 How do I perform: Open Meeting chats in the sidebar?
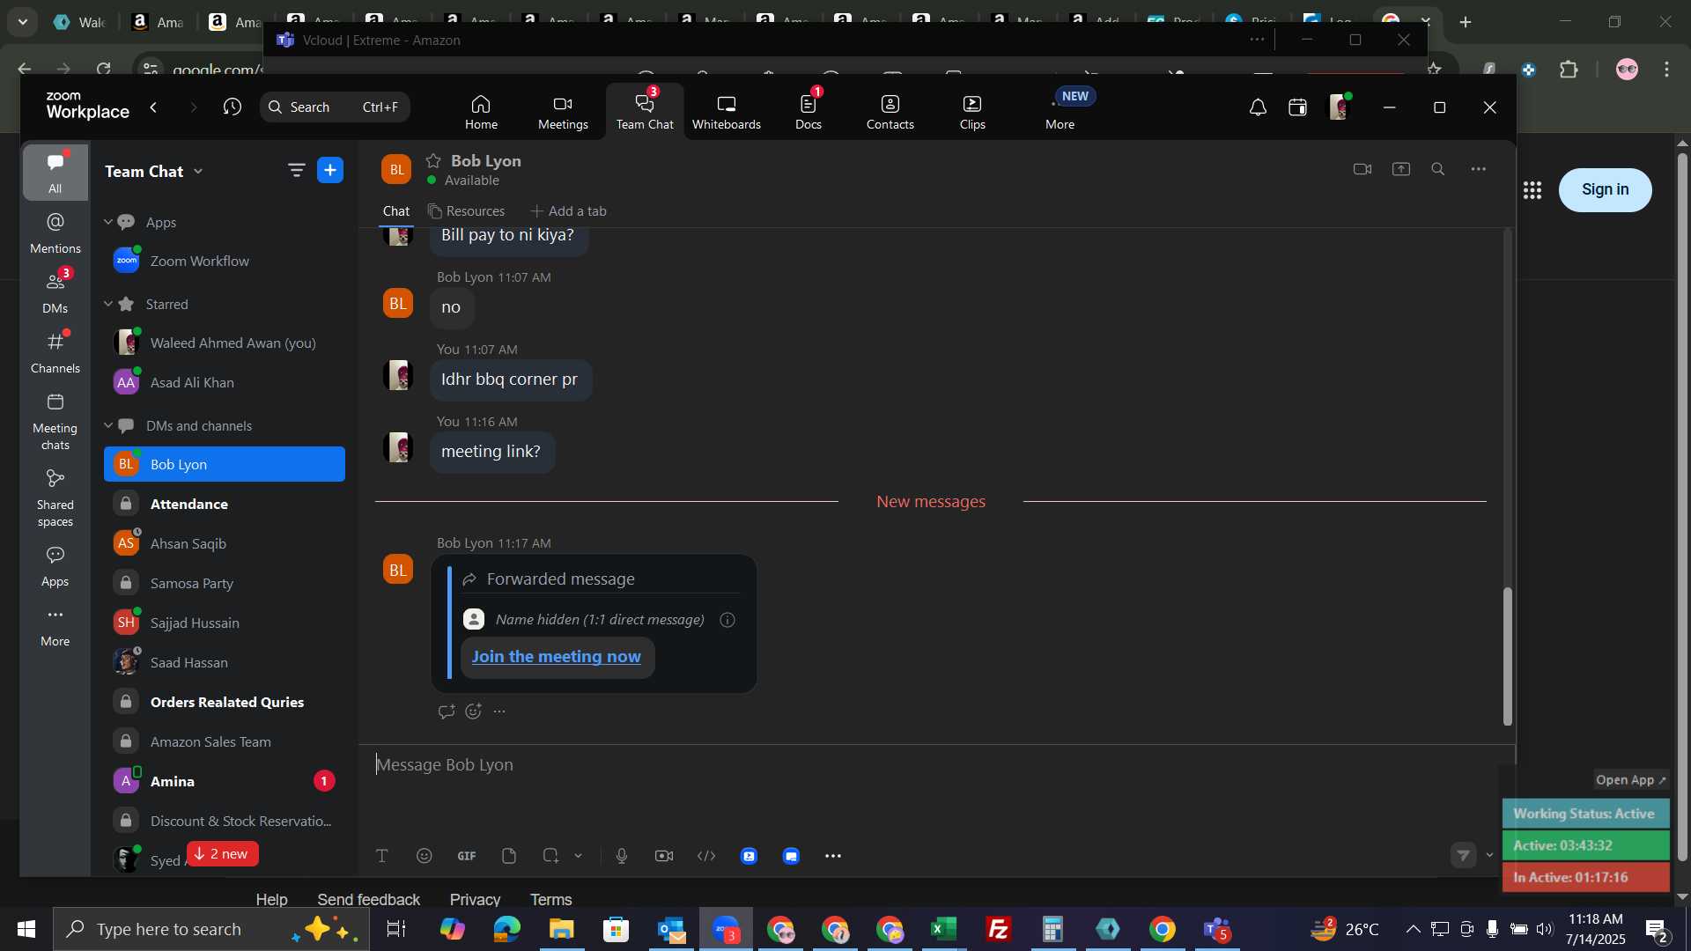tap(55, 422)
